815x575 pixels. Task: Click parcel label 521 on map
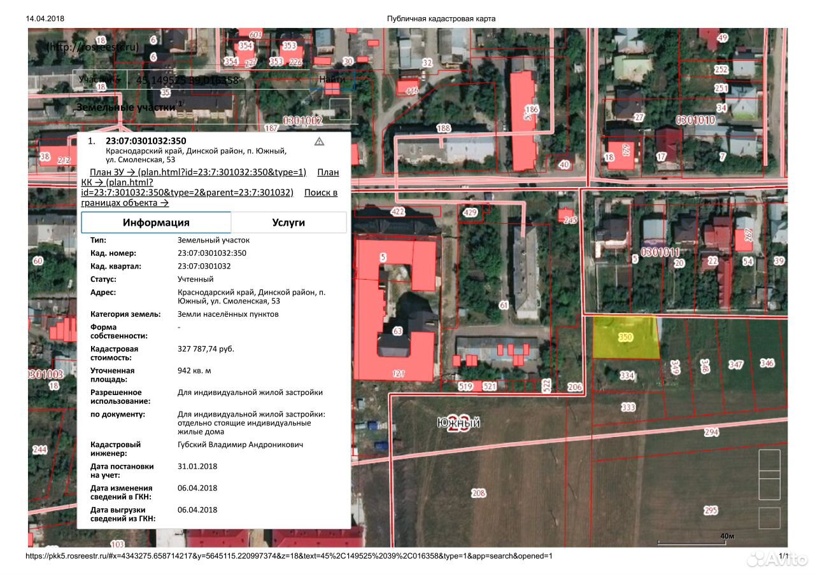[490, 387]
